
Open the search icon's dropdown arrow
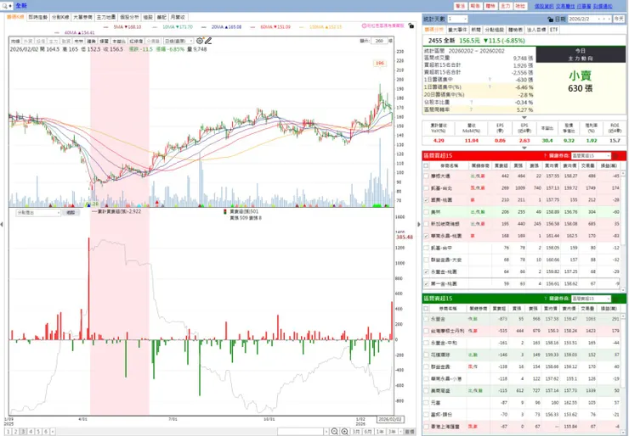coord(11,7)
